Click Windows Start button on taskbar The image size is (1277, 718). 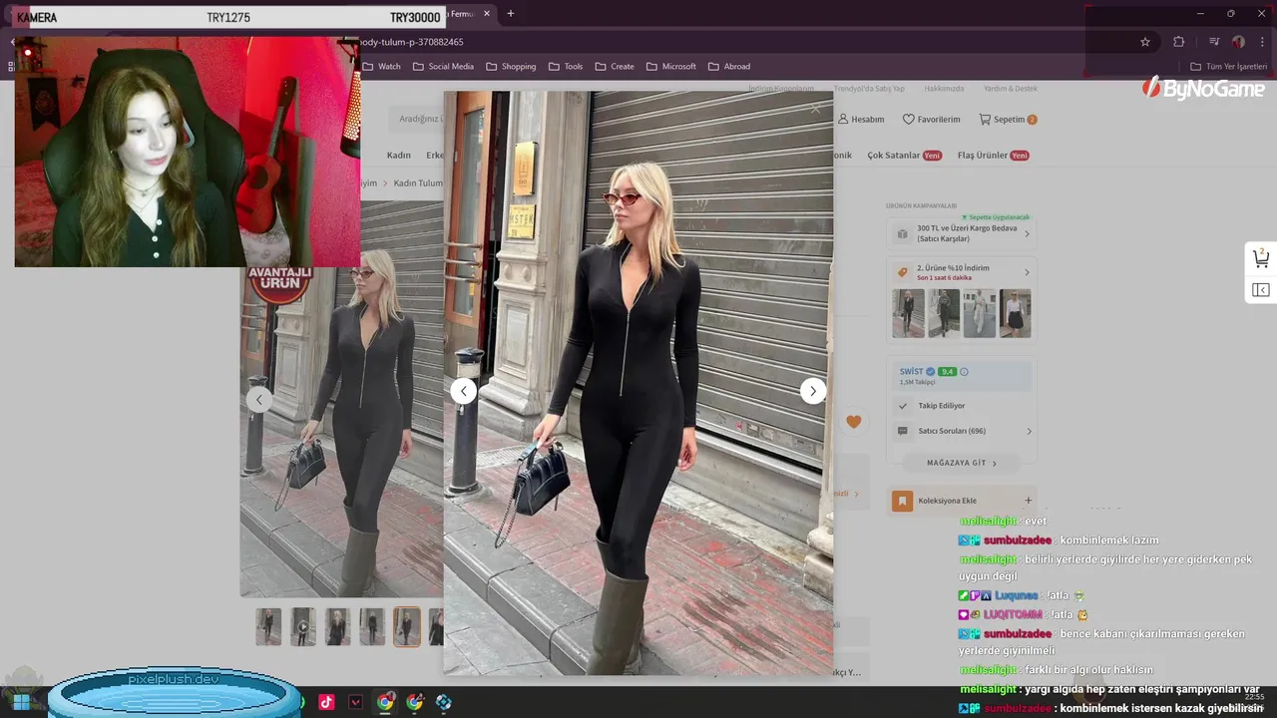(20, 702)
